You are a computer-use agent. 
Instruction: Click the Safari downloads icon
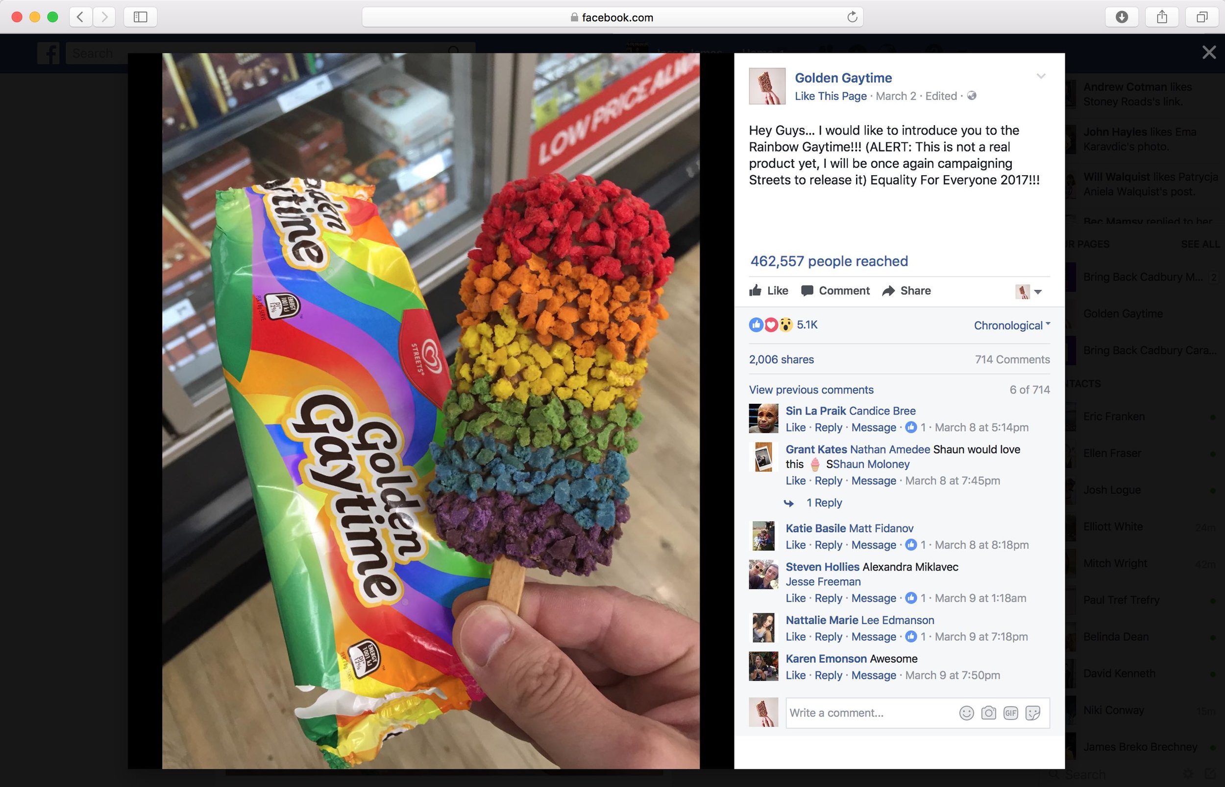(1122, 18)
